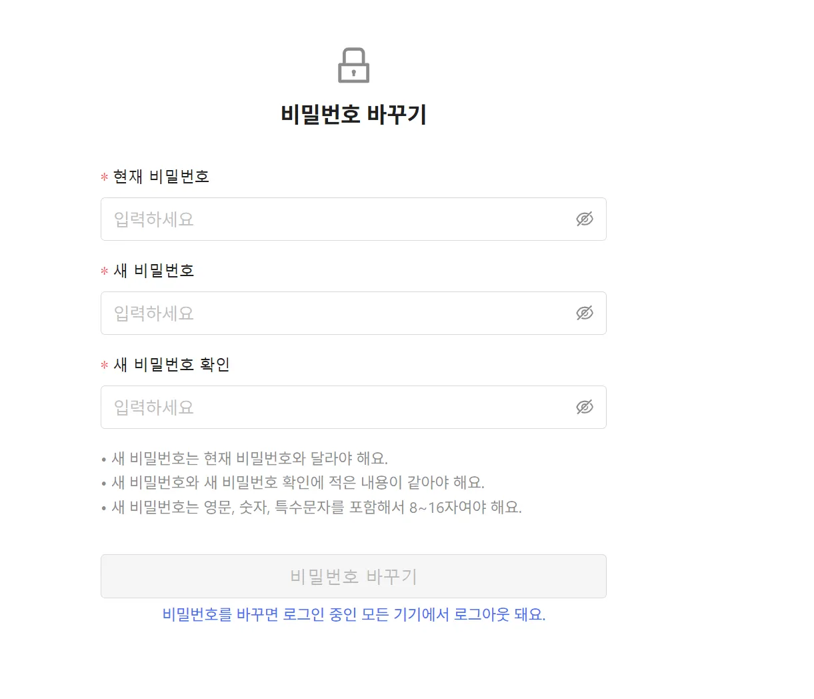The image size is (814, 699).
Task: Click the hint about 8~16자 length rule
Action: (x=317, y=507)
